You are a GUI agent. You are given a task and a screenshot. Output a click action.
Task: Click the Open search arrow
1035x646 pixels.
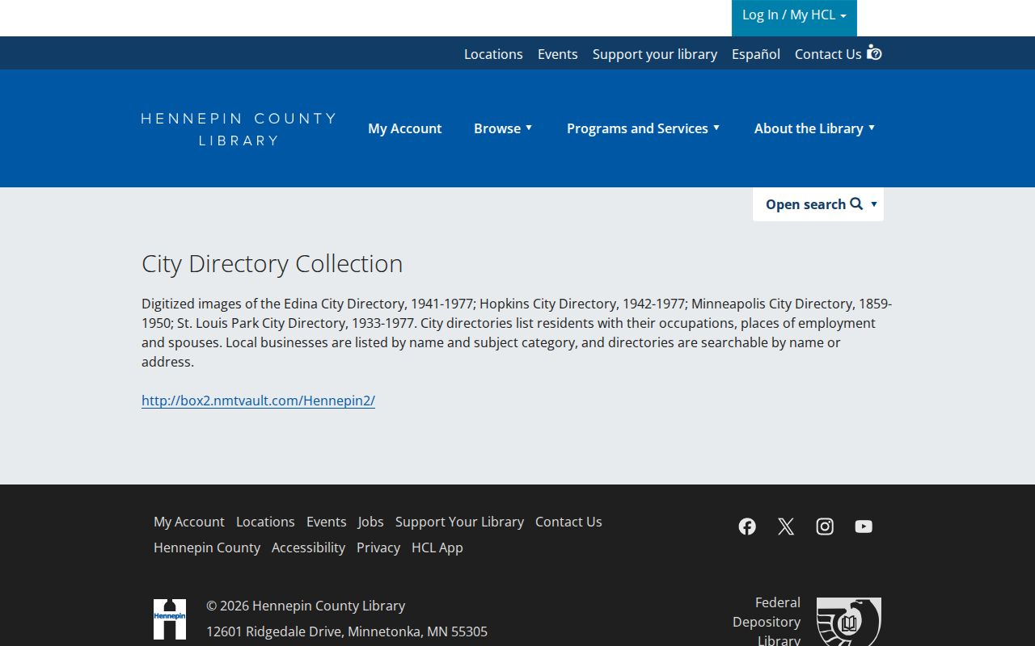pos(874,204)
